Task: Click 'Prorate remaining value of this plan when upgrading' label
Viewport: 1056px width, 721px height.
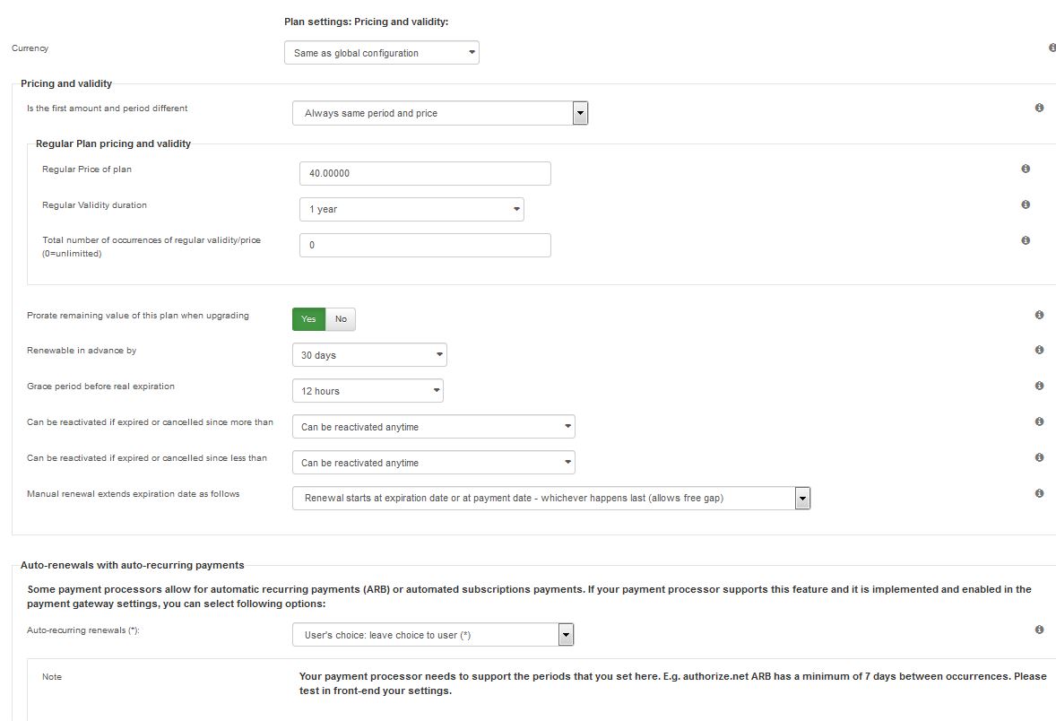Action: (x=138, y=316)
